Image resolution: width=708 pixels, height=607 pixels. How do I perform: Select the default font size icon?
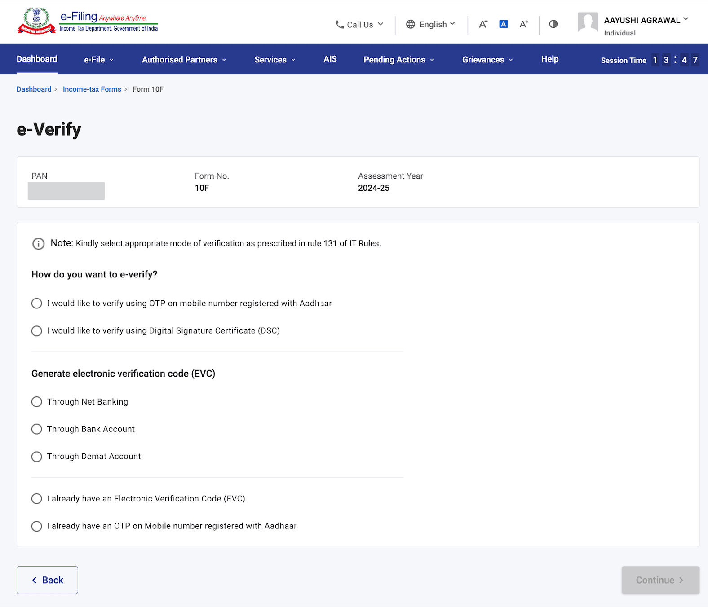click(503, 24)
